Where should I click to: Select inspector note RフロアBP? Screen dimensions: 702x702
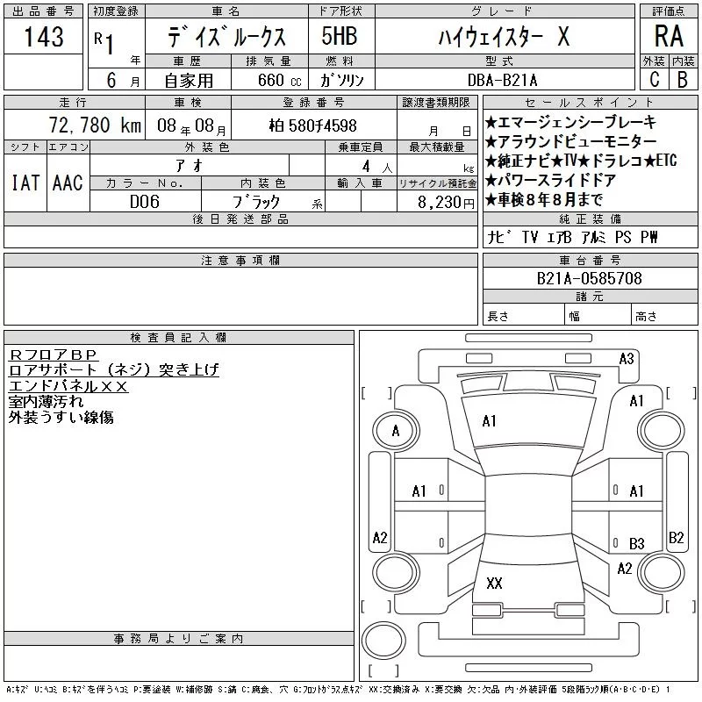pyautogui.click(x=54, y=355)
